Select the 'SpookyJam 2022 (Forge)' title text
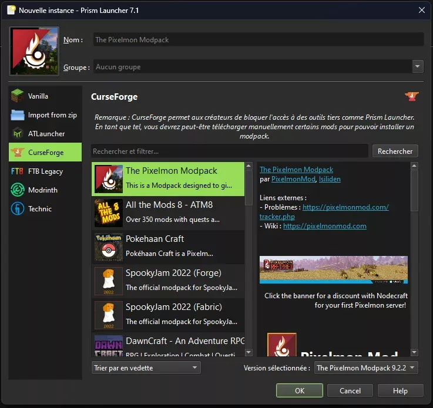Screen dimensions: 433x408 click(173, 273)
